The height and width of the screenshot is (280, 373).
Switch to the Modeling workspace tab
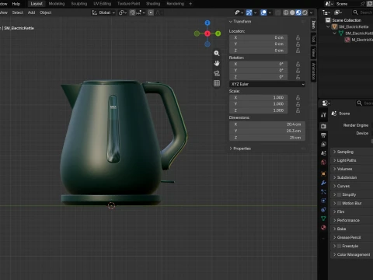click(x=57, y=4)
